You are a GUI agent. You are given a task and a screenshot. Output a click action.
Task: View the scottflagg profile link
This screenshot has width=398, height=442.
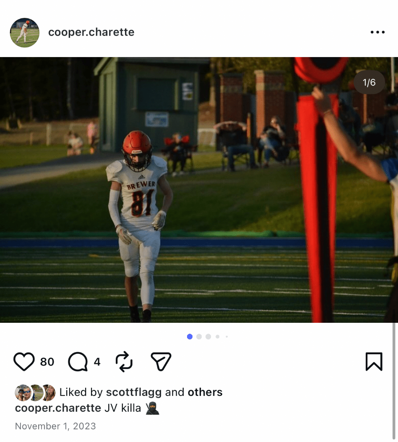coord(134,392)
